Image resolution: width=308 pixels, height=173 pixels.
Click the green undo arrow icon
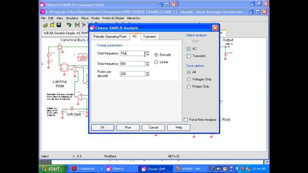(68, 25)
